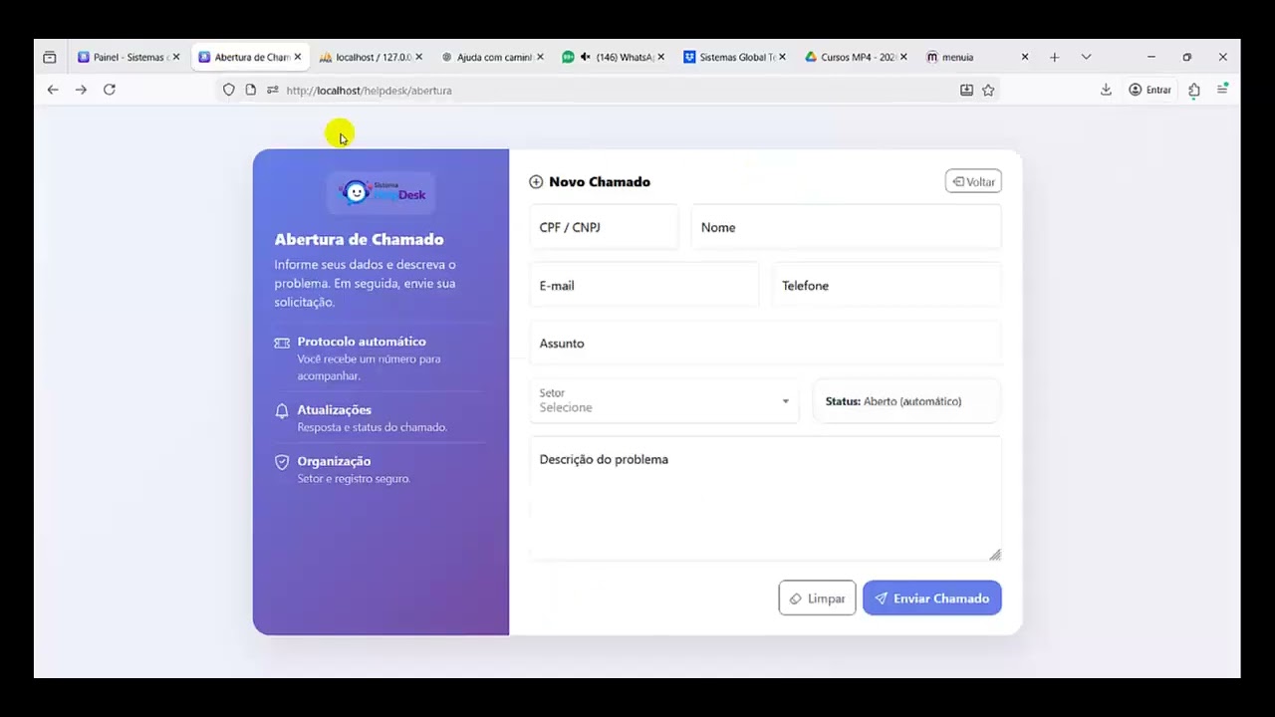This screenshot has width=1275, height=717.
Task: Click the Protocolo automático label
Action: click(x=362, y=342)
